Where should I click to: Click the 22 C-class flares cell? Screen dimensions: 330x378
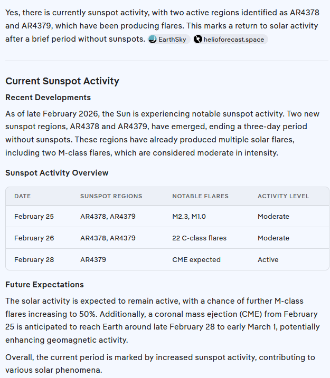(199, 238)
